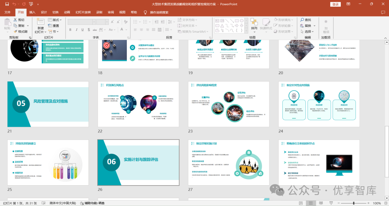Undo the last action
The height and width of the screenshot is (206, 389).
(14, 4)
